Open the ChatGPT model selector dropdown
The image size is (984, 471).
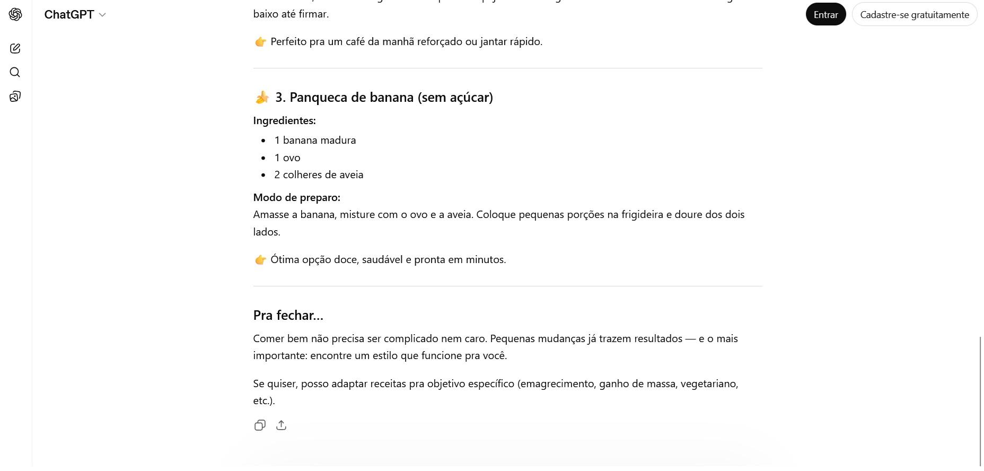pyautogui.click(x=75, y=14)
